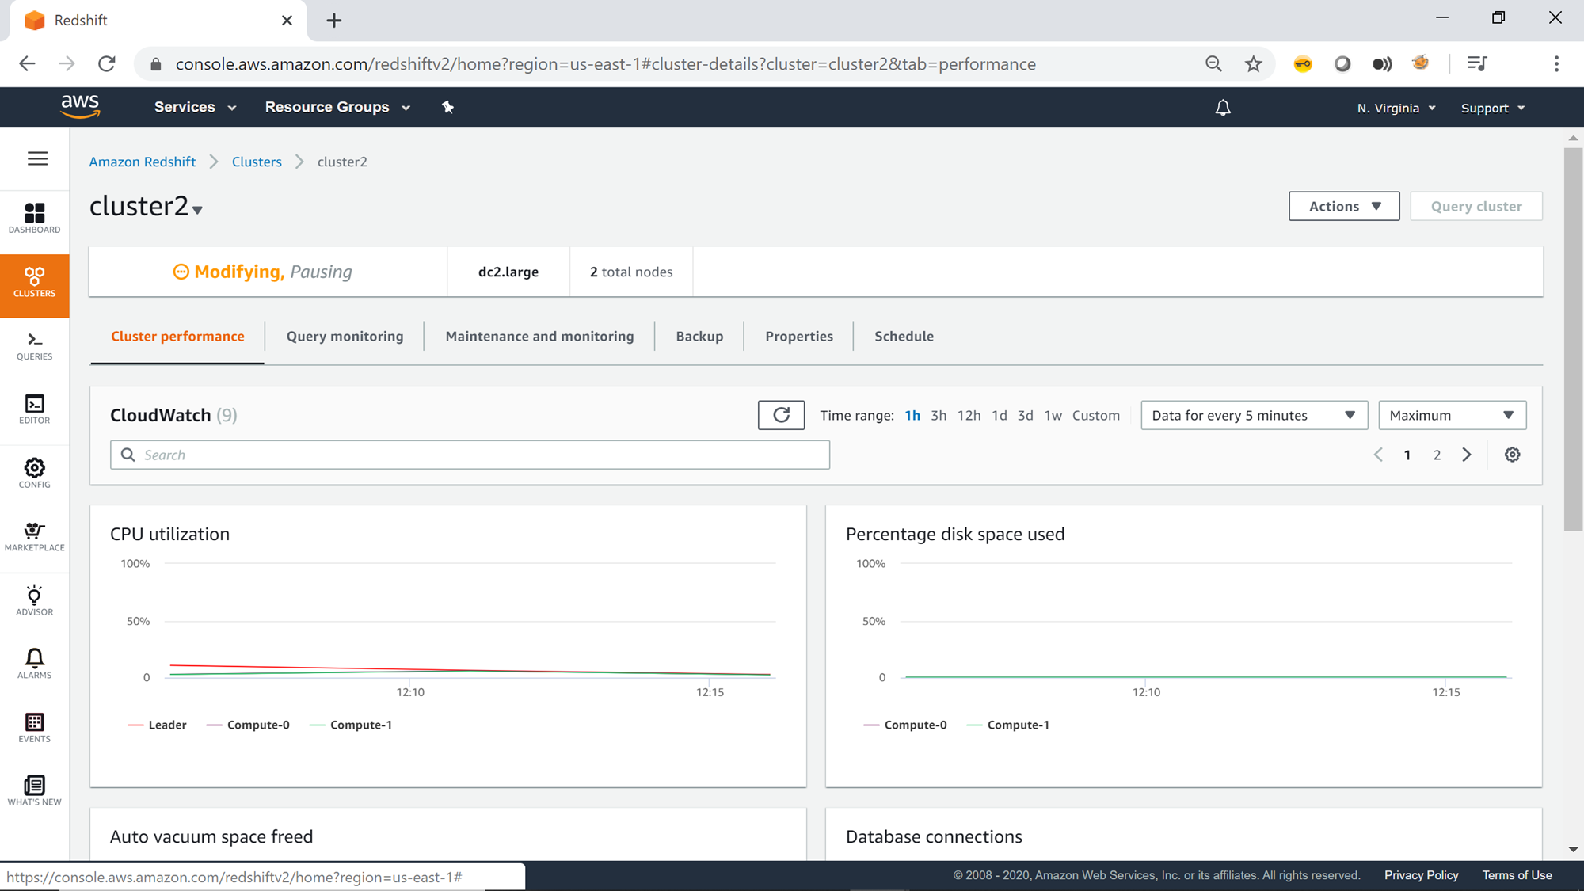The image size is (1584, 891).
Task: Click the CloudWatch search field
Action: pyautogui.click(x=470, y=455)
